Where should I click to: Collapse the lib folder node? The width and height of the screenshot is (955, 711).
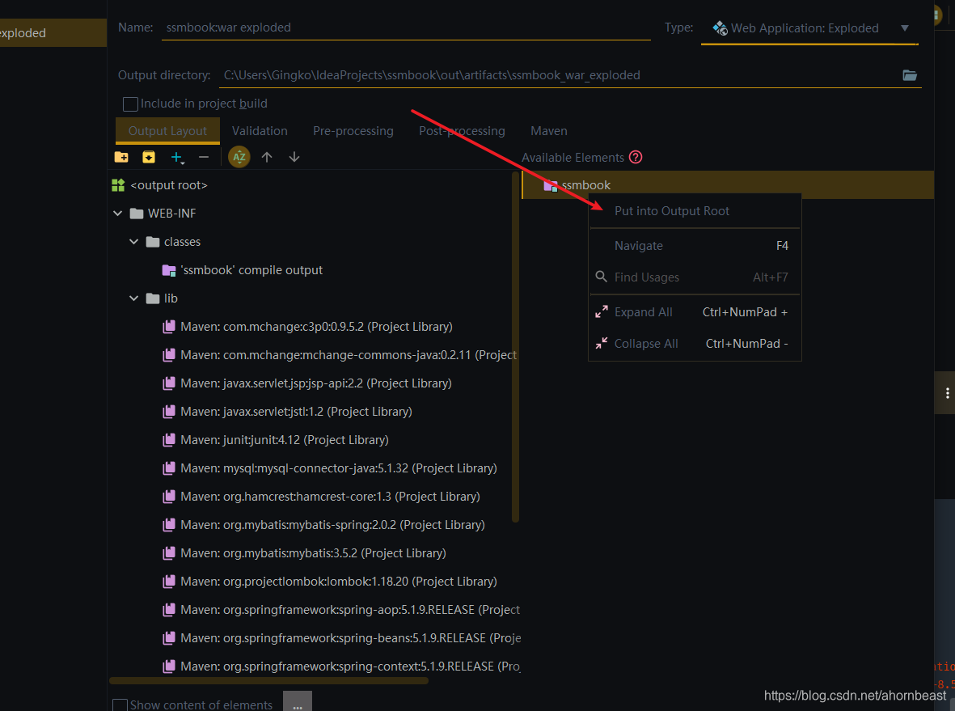click(134, 298)
